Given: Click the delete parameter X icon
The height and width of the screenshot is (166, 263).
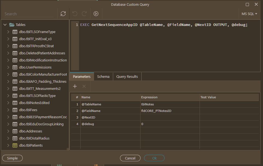Looking at the screenshot, I should pyautogui.click(x=84, y=86).
